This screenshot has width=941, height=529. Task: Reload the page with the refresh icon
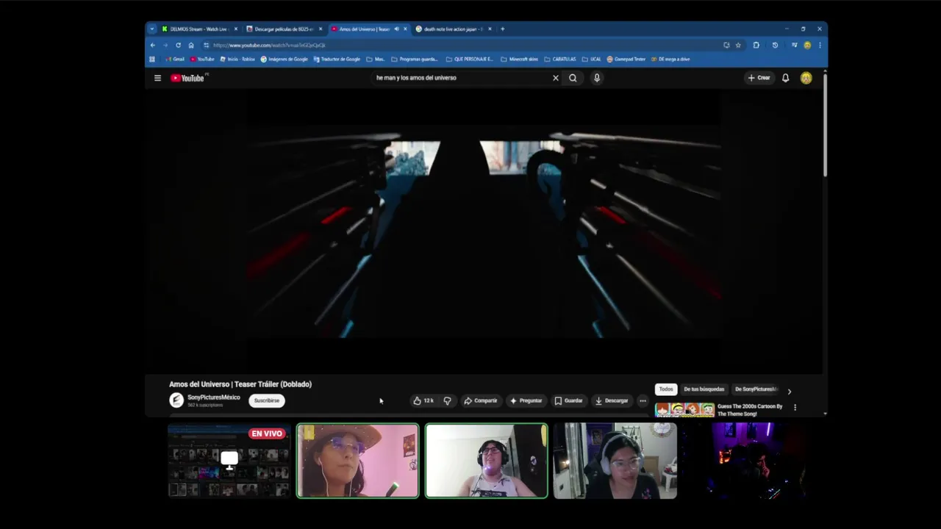point(178,45)
